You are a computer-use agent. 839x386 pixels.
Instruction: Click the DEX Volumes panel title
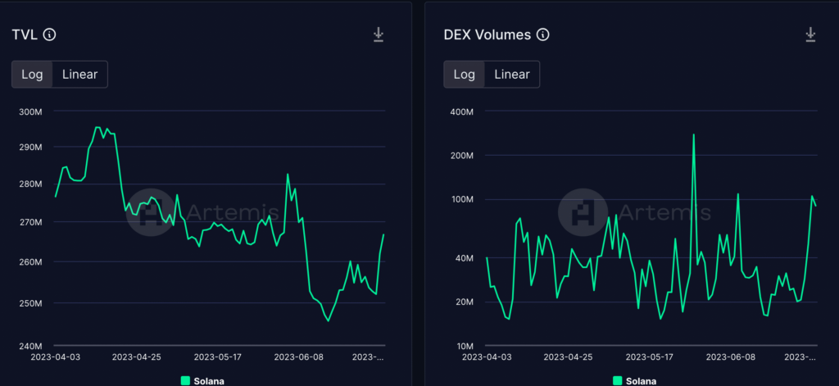(x=487, y=34)
